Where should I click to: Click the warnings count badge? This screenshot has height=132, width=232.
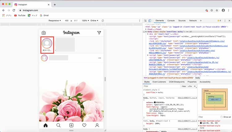(x=219, y=21)
